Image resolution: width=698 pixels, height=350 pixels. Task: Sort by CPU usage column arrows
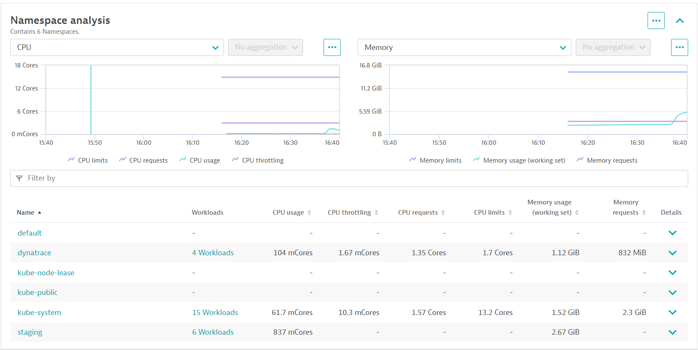pyautogui.click(x=309, y=213)
